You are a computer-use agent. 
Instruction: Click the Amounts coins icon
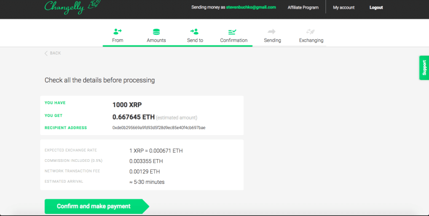click(156, 32)
